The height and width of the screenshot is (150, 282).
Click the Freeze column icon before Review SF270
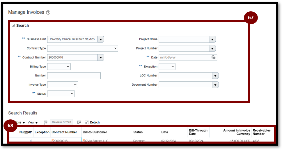click(x=45, y=122)
